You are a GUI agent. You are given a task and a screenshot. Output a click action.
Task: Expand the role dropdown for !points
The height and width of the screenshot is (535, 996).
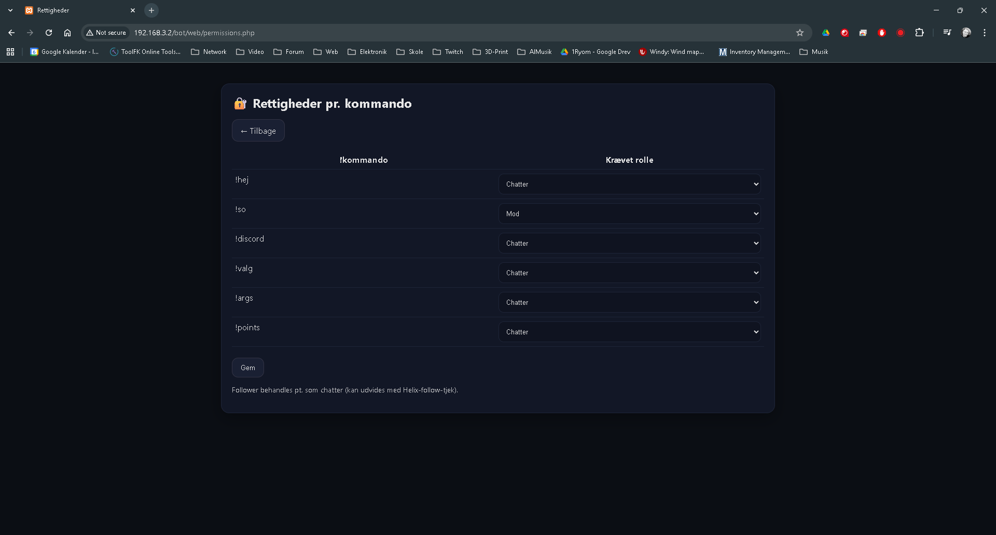pos(629,332)
